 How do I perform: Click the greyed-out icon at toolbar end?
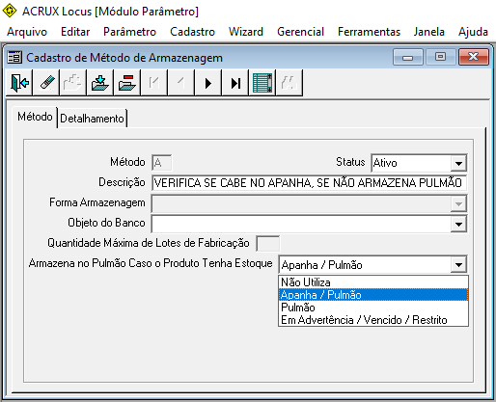[289, 83]
